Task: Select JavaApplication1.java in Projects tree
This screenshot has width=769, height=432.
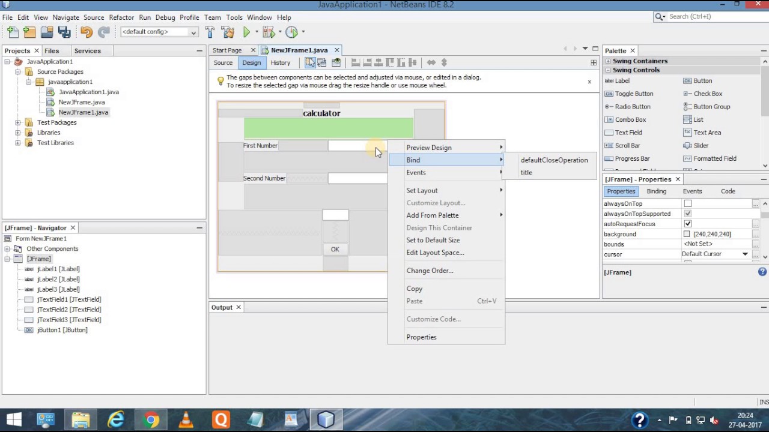Action: coord(88,92)
